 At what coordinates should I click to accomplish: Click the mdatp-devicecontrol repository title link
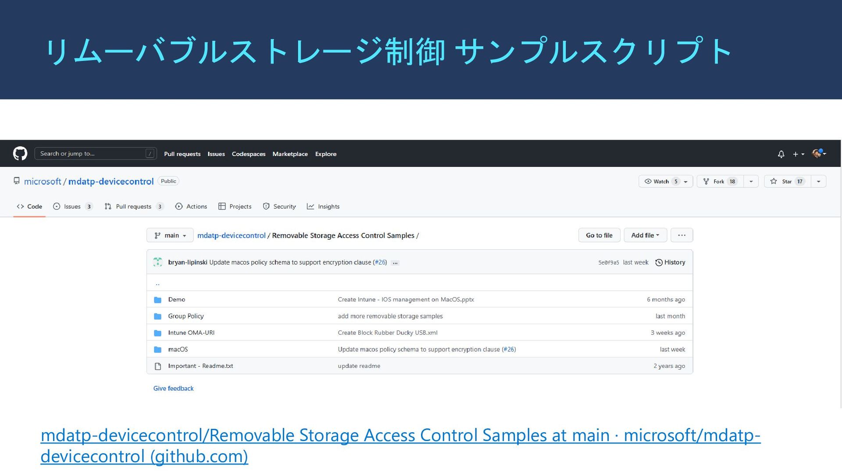pyautogui.click(x=111, y=181)
